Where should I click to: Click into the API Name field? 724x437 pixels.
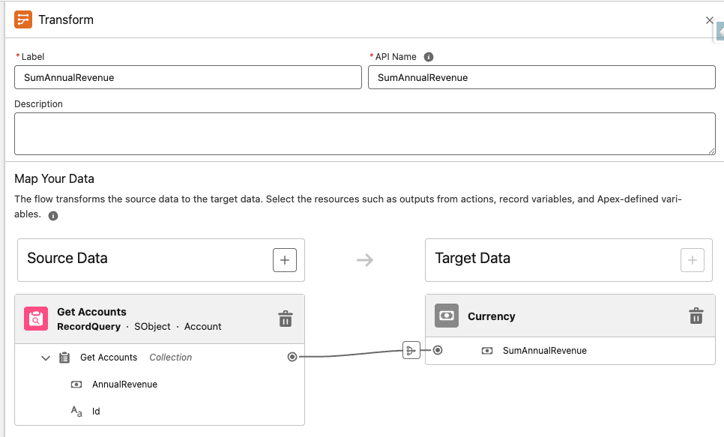[x=541, y=77]
